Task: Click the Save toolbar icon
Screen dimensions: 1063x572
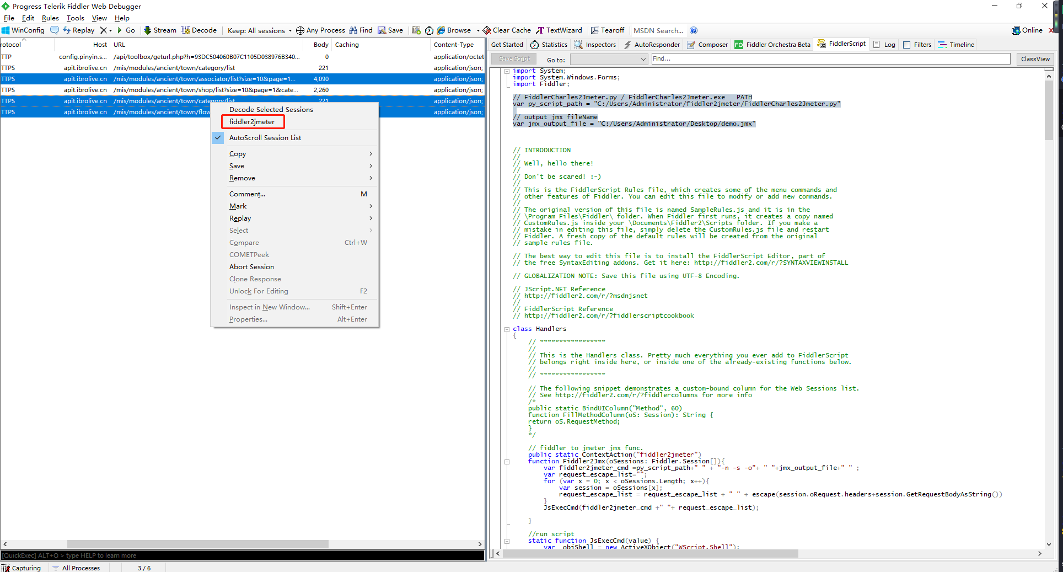Action: [382, 30]
